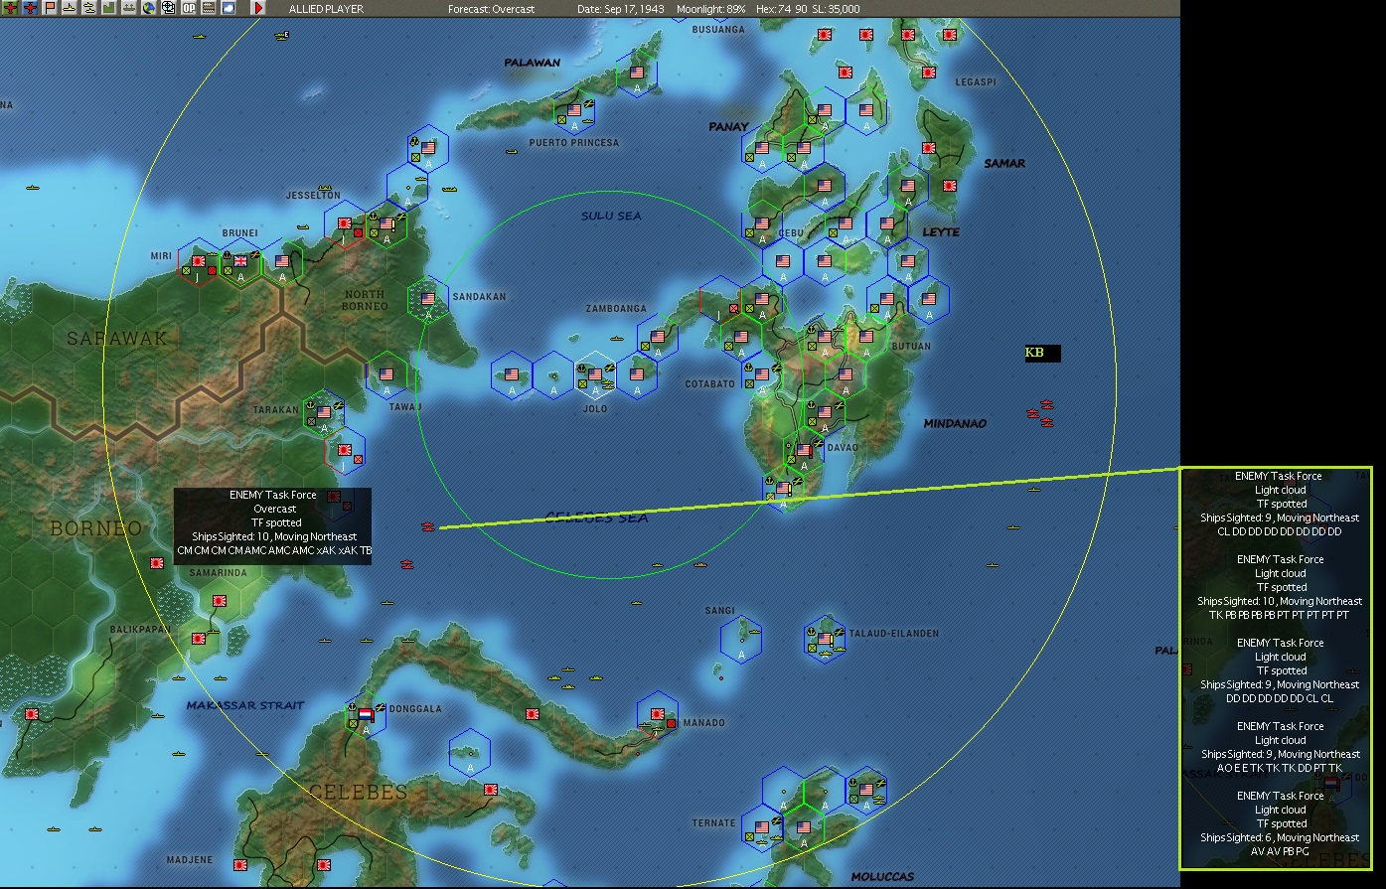
Task: Open the green factory industry toolbar icon
Action: (x=108, y=8)
